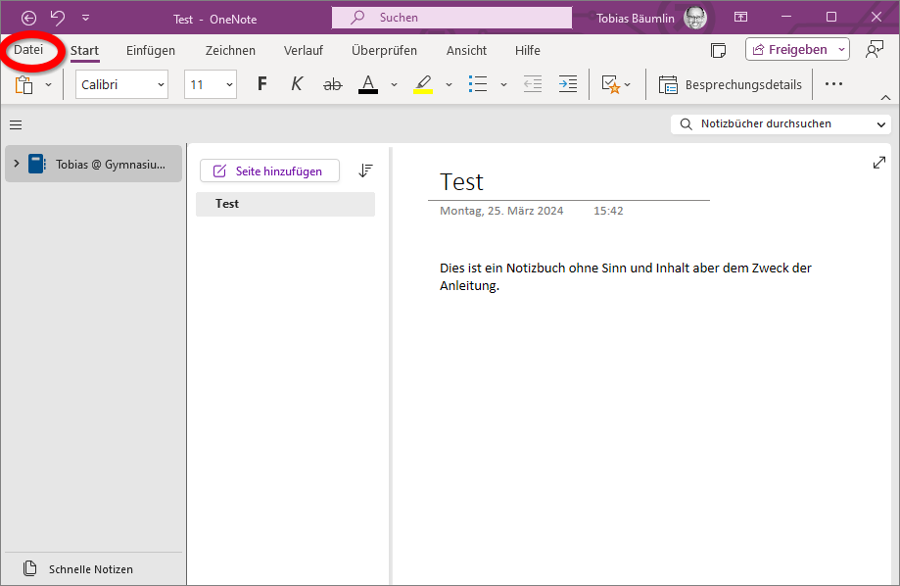Click Besprechungsdetails button
The width and height of the screenshot is (900, 586).
point(731,85)
